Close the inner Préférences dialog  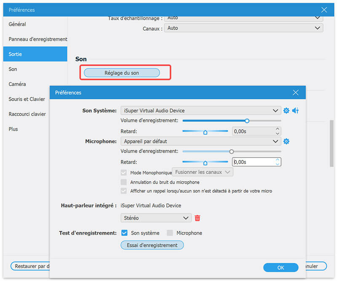(295, 93)
